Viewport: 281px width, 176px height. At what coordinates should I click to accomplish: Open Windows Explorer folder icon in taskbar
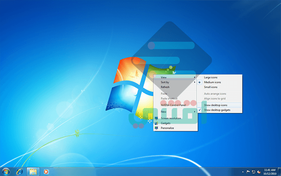pyautogui.click(x=33, y=172)
